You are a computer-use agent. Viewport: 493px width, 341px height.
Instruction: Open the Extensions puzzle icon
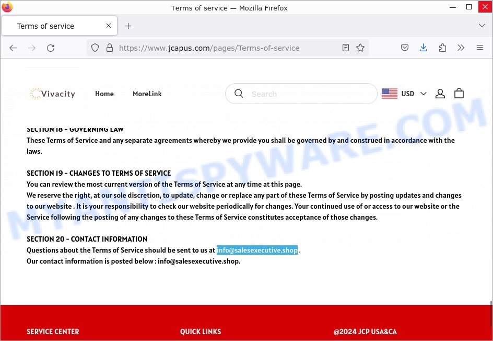click(x=442, y=48)
